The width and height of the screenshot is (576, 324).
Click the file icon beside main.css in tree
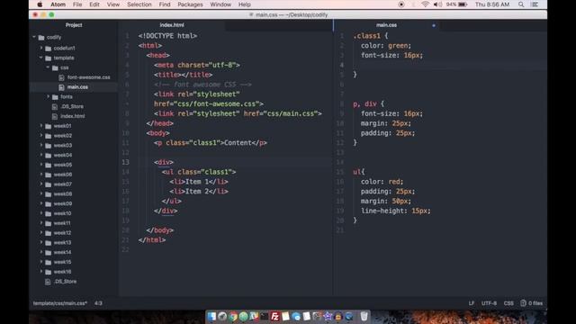click(x=61, y=87)
